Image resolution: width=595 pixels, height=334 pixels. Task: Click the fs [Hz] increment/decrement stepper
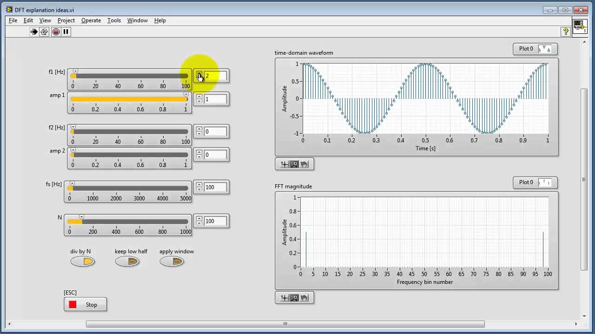point(199,187)
